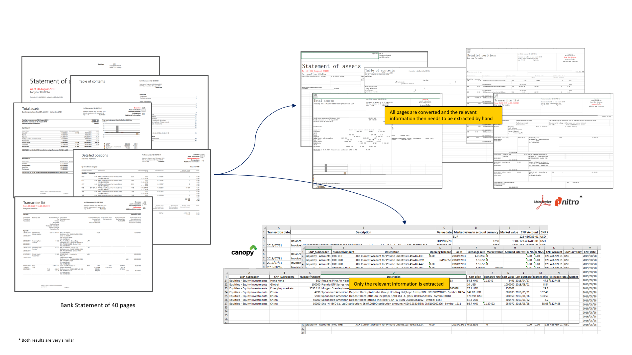Click the 'Emerging markets' cell
This screenshot has width=632, height=355.
click(282, 288)
